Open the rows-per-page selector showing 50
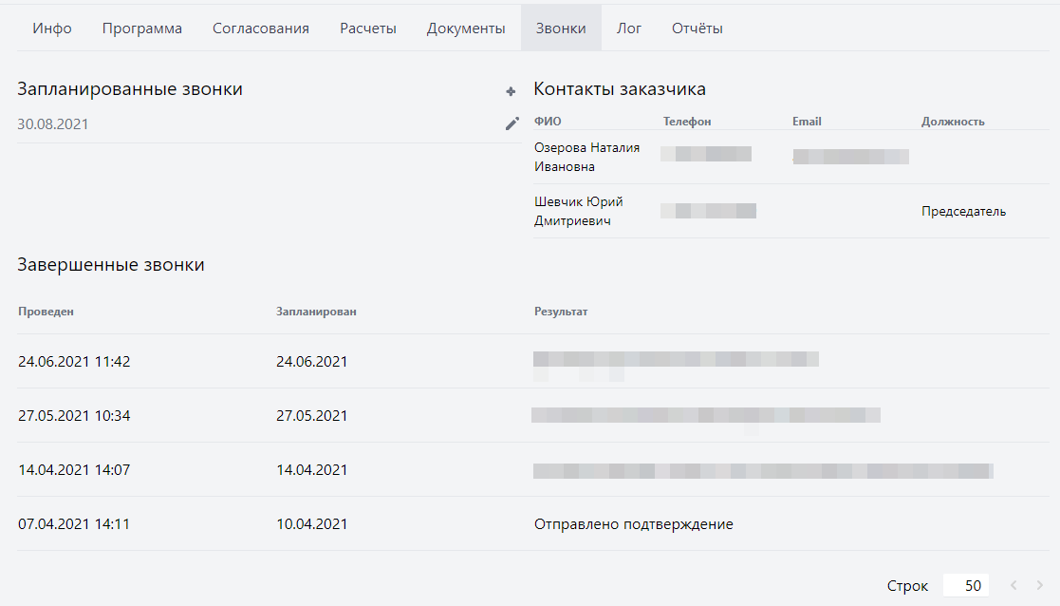 pos(966,585)
